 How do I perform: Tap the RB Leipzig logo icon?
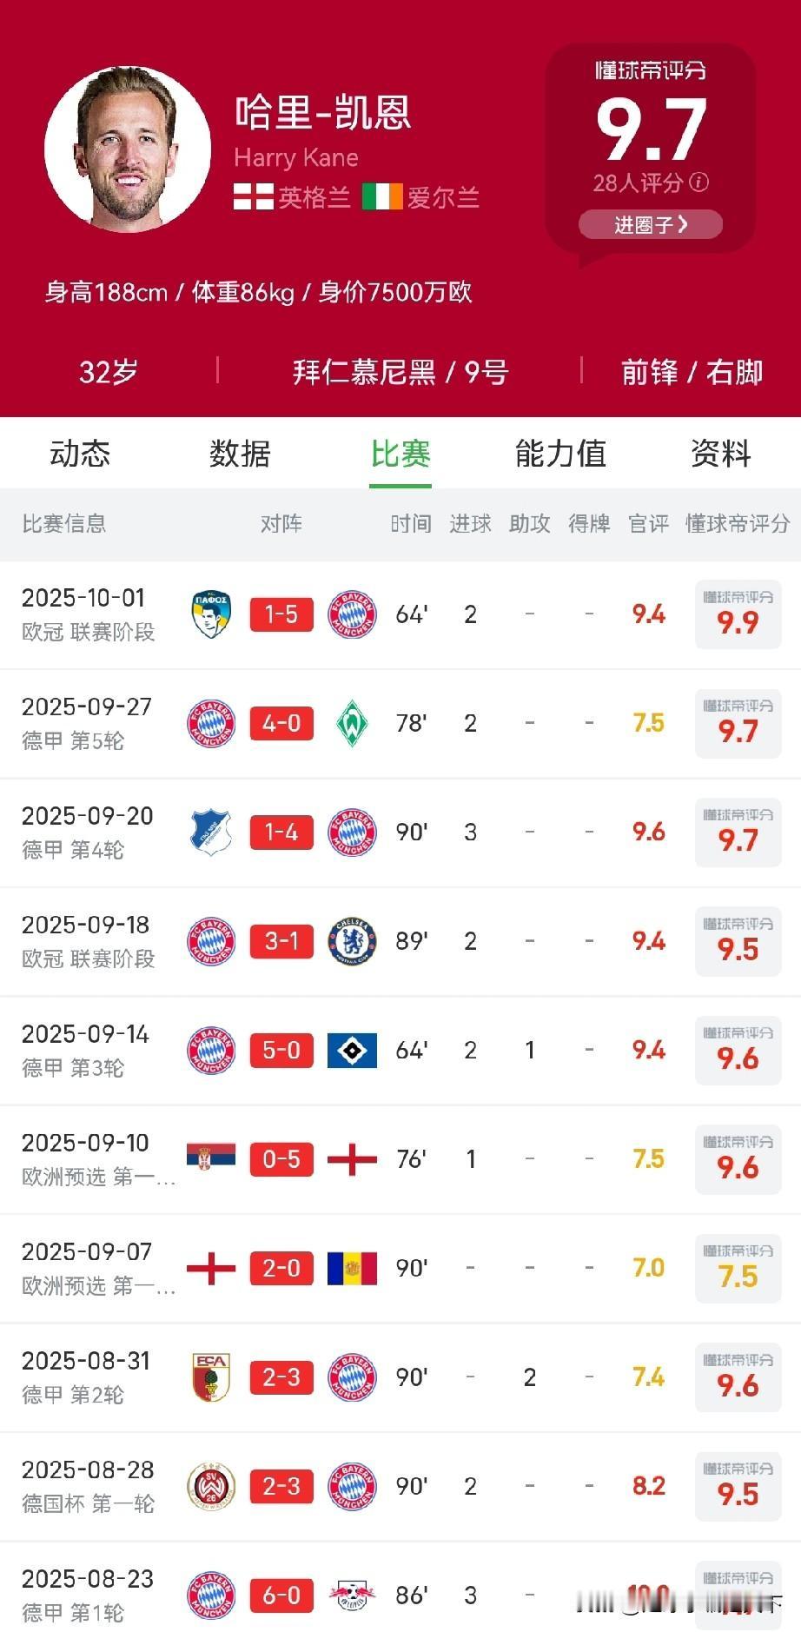click(352, 1596)
